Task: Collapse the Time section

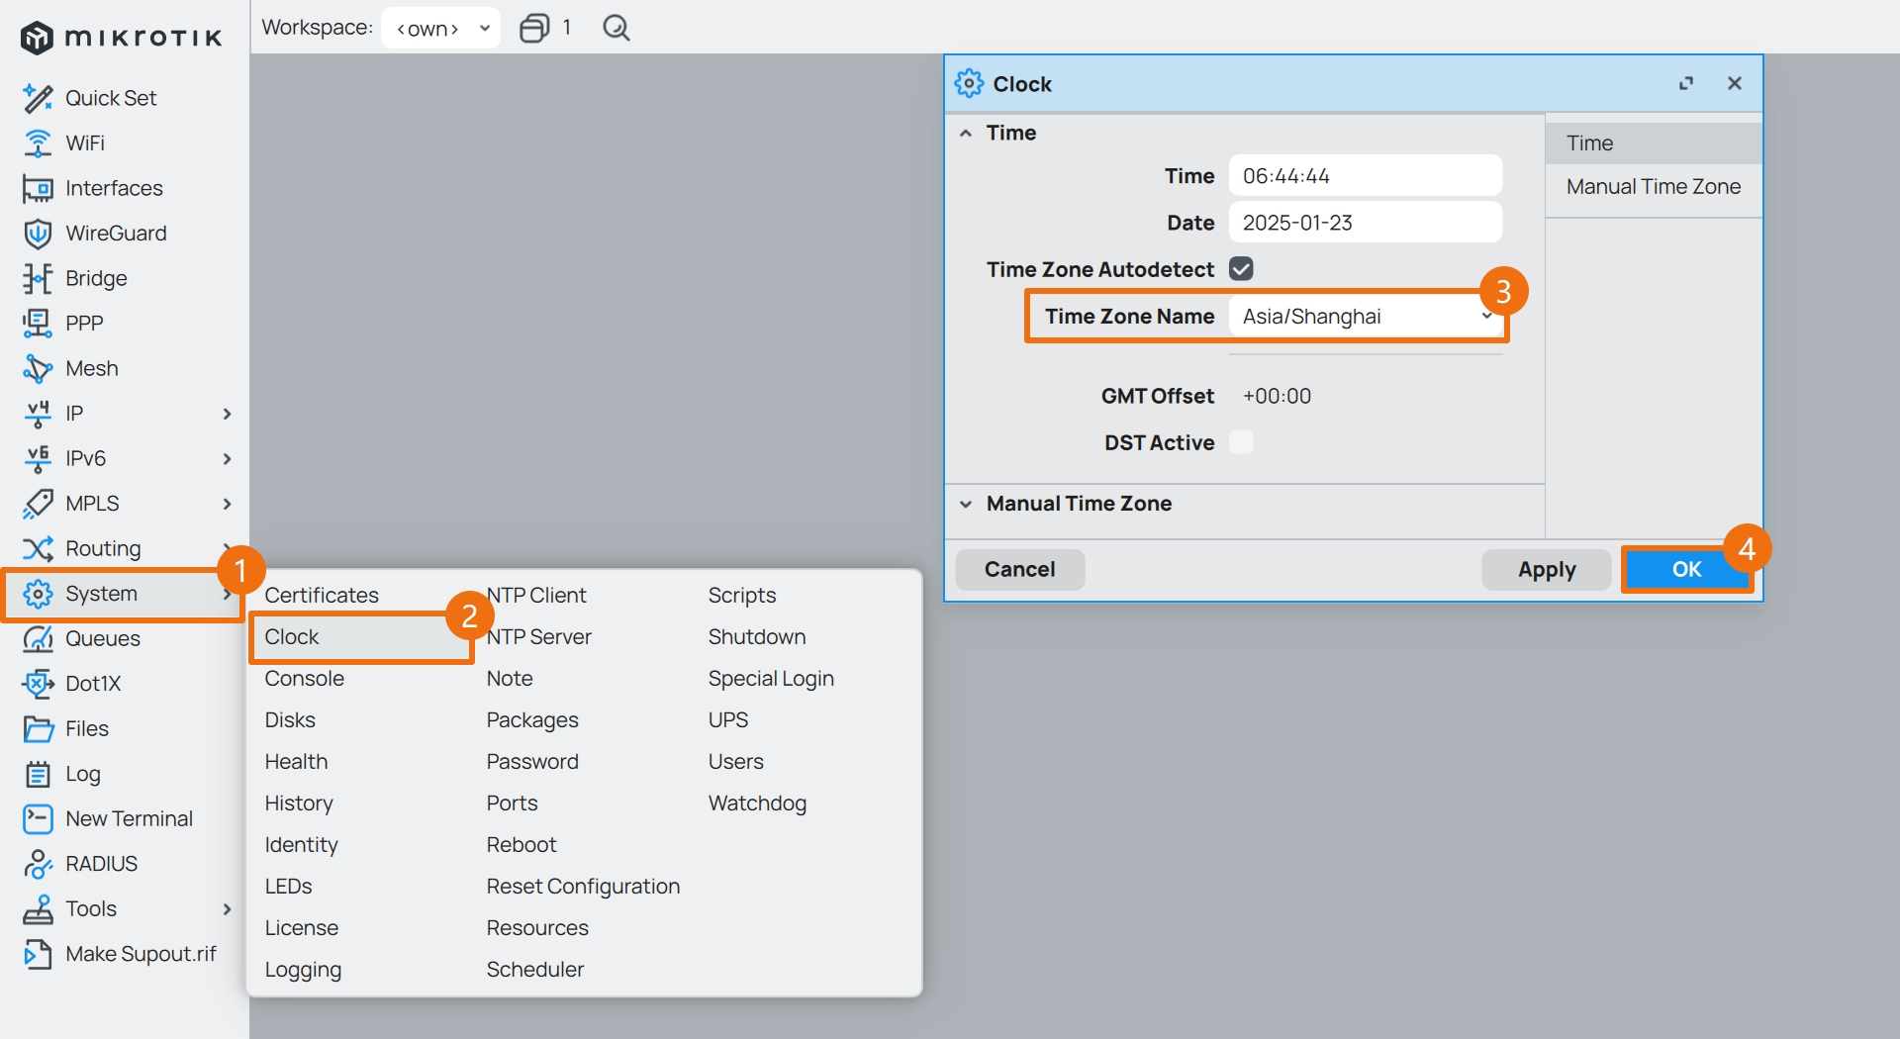Action: pyautogui.click(x=966, y=134)
